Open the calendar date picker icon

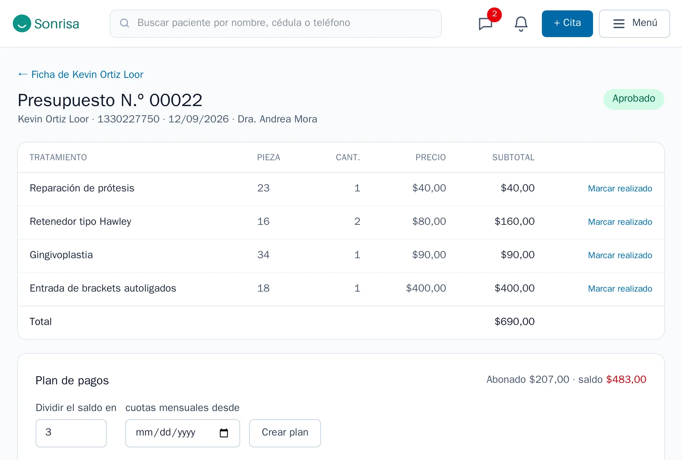(224, 433)
